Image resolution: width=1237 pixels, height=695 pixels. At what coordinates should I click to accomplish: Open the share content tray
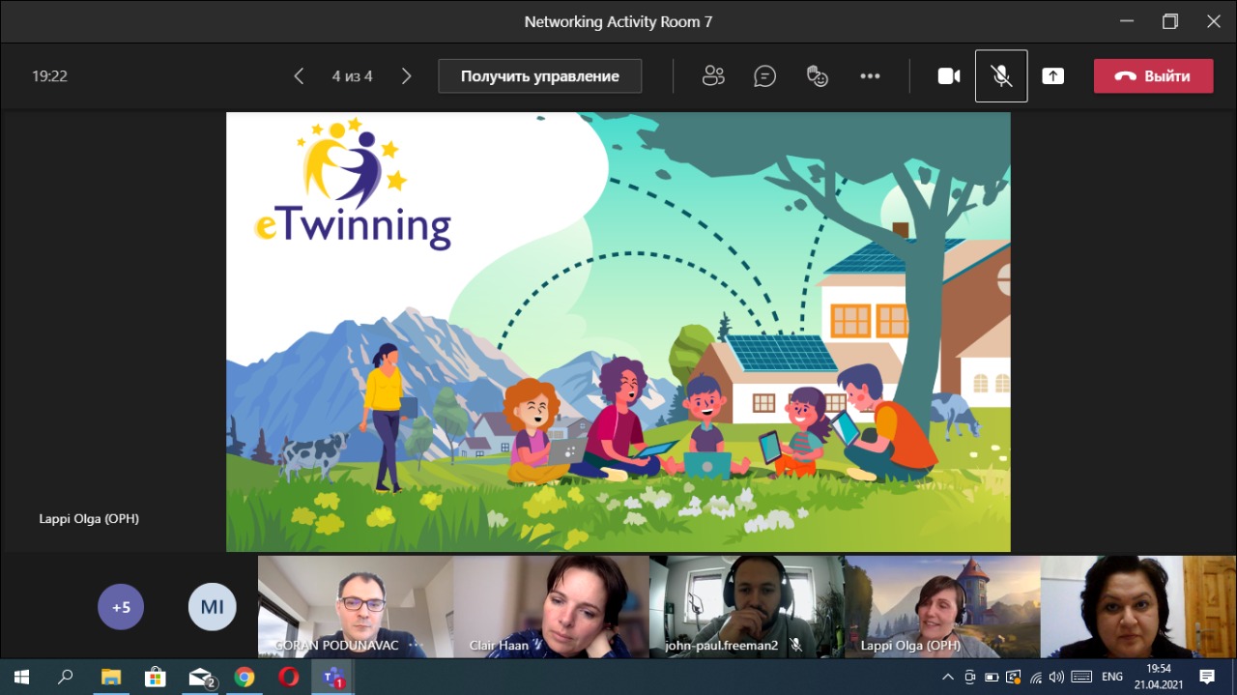(1053, 76)
